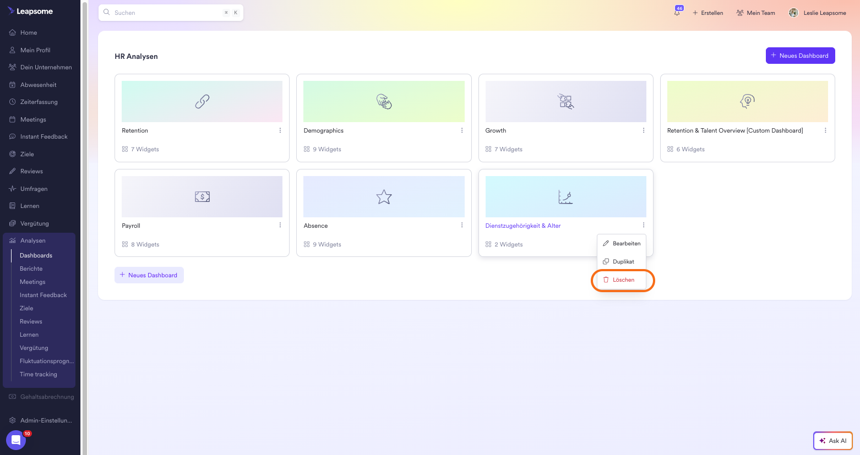
Task: Click the Mein Team icon
Action: [740, 13]
